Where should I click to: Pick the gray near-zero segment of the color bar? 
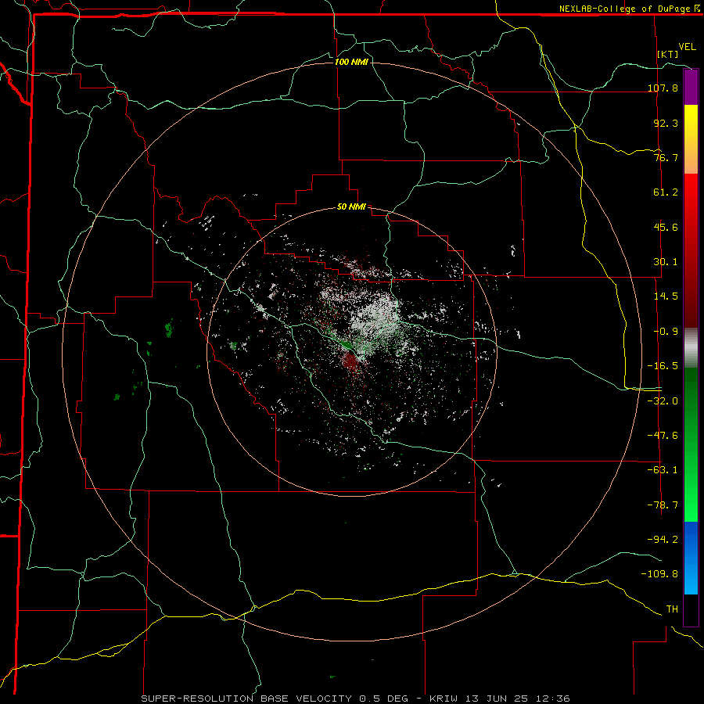pyautogui.click(x=691, y=348)
